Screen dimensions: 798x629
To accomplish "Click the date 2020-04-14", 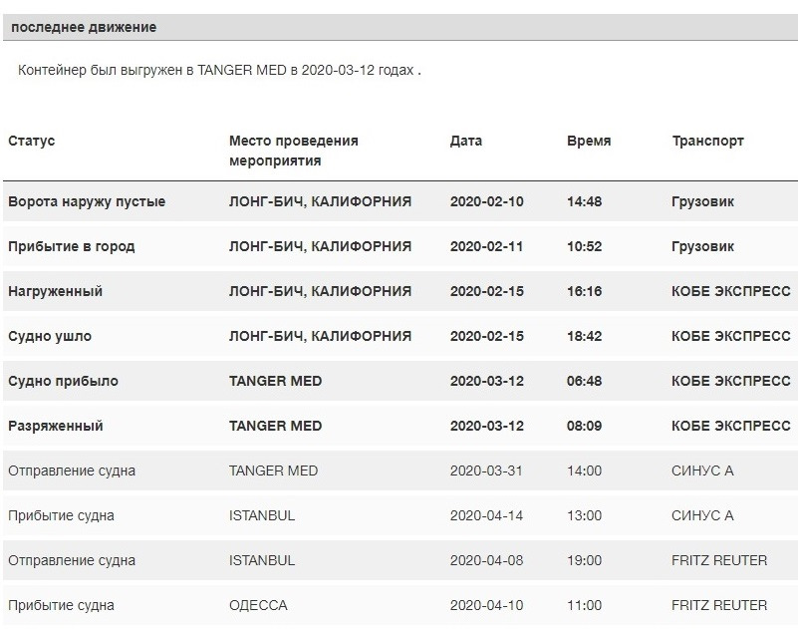I will 486,515.
